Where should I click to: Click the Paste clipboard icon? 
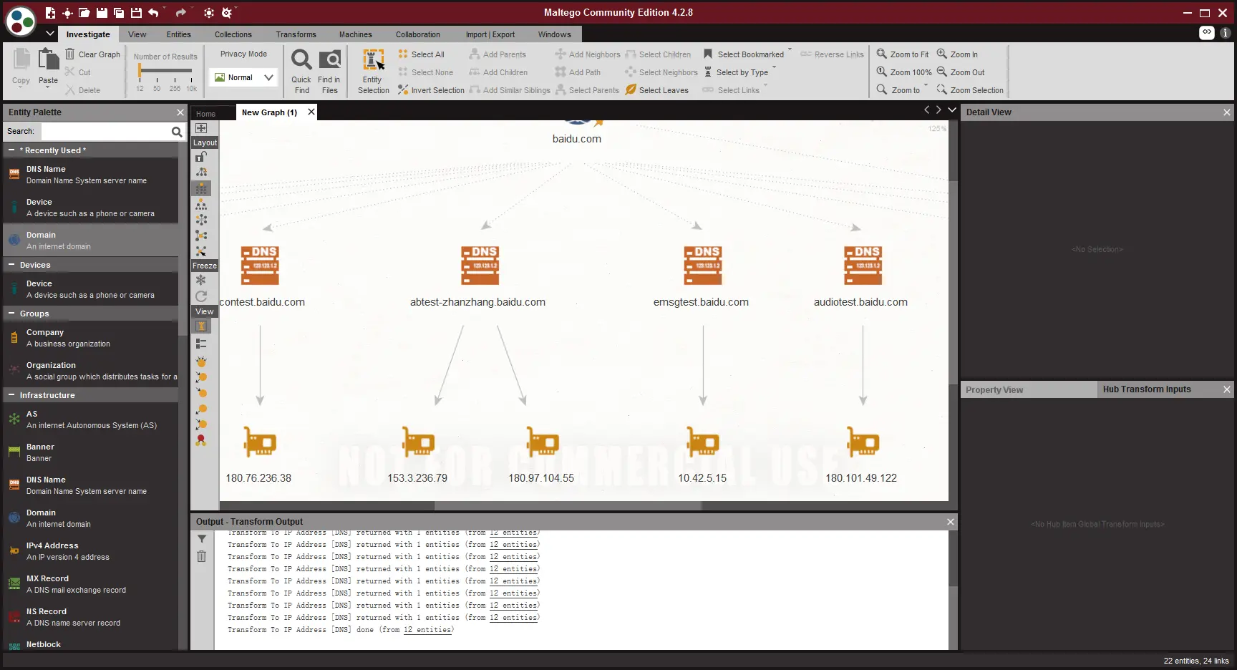(x=49, y=60)
